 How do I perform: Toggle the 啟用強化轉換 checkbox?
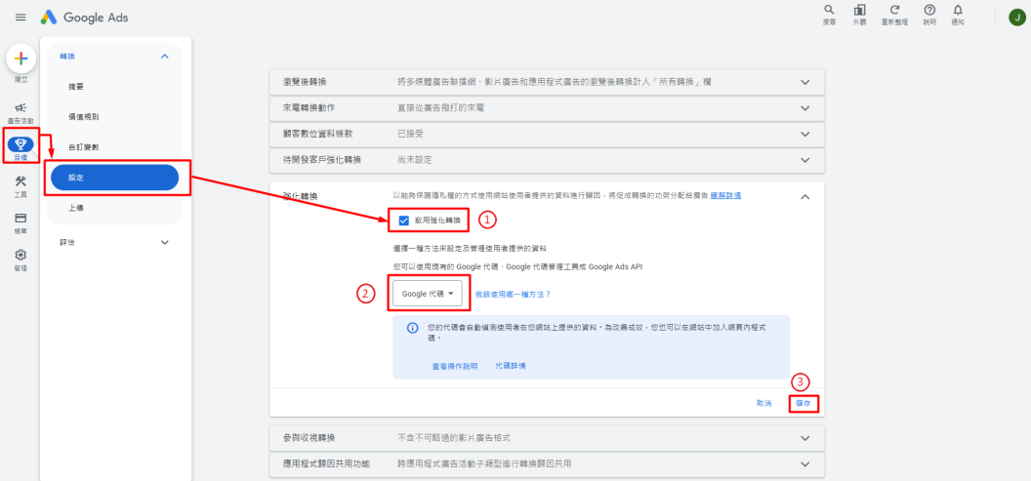[404, 220]
